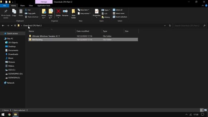This screenshot has width=208, height=117.
Task: Open the Windows Start menu
Action: pyautogui.click(x=3, y=114)
